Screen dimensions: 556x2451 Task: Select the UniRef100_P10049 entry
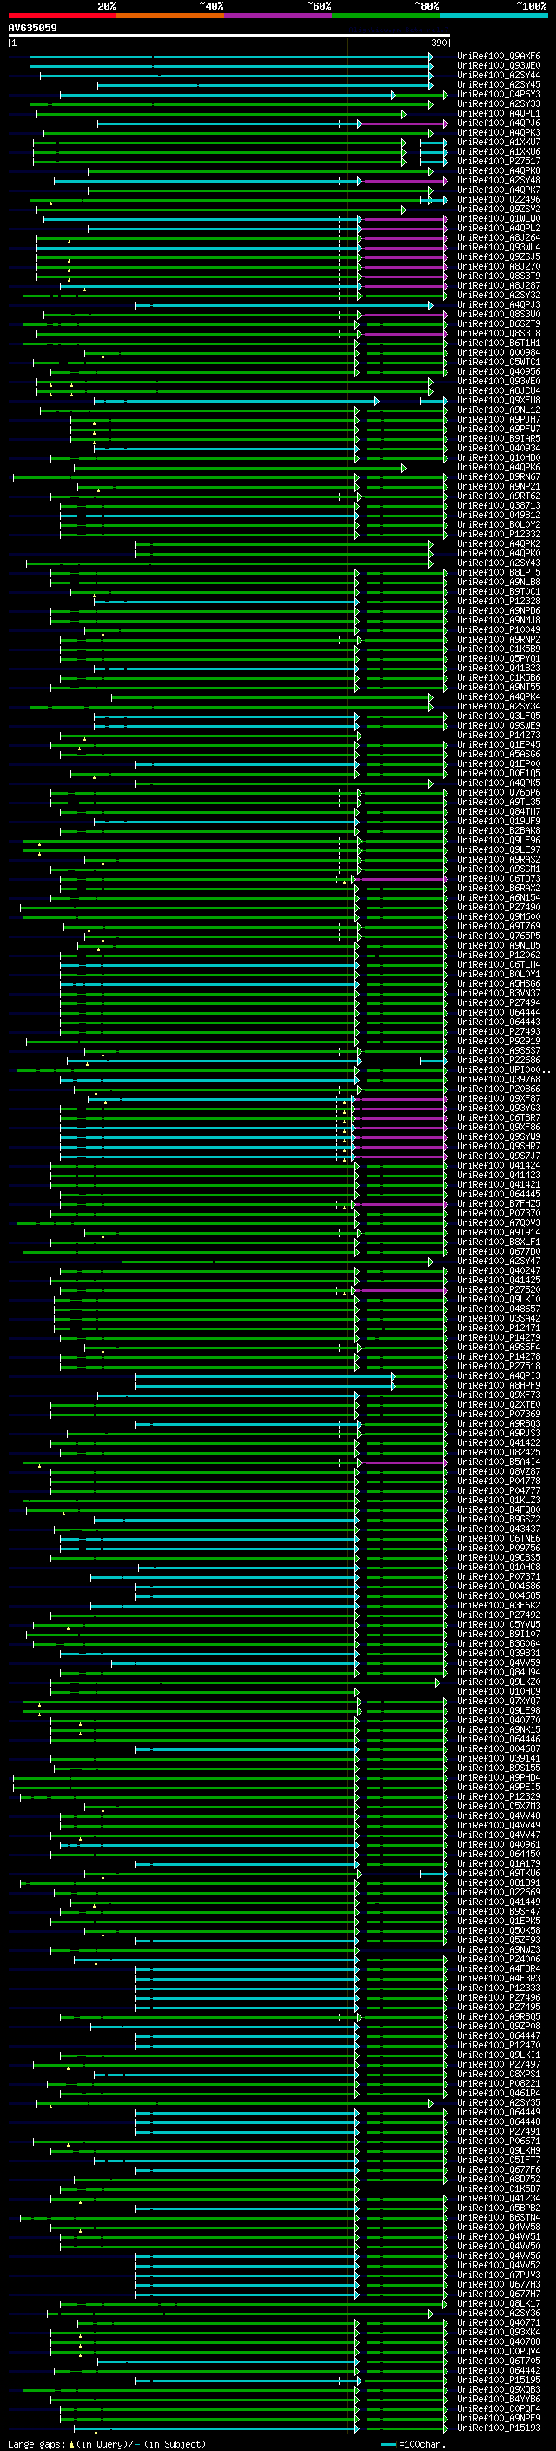click(x=499, y=629)
